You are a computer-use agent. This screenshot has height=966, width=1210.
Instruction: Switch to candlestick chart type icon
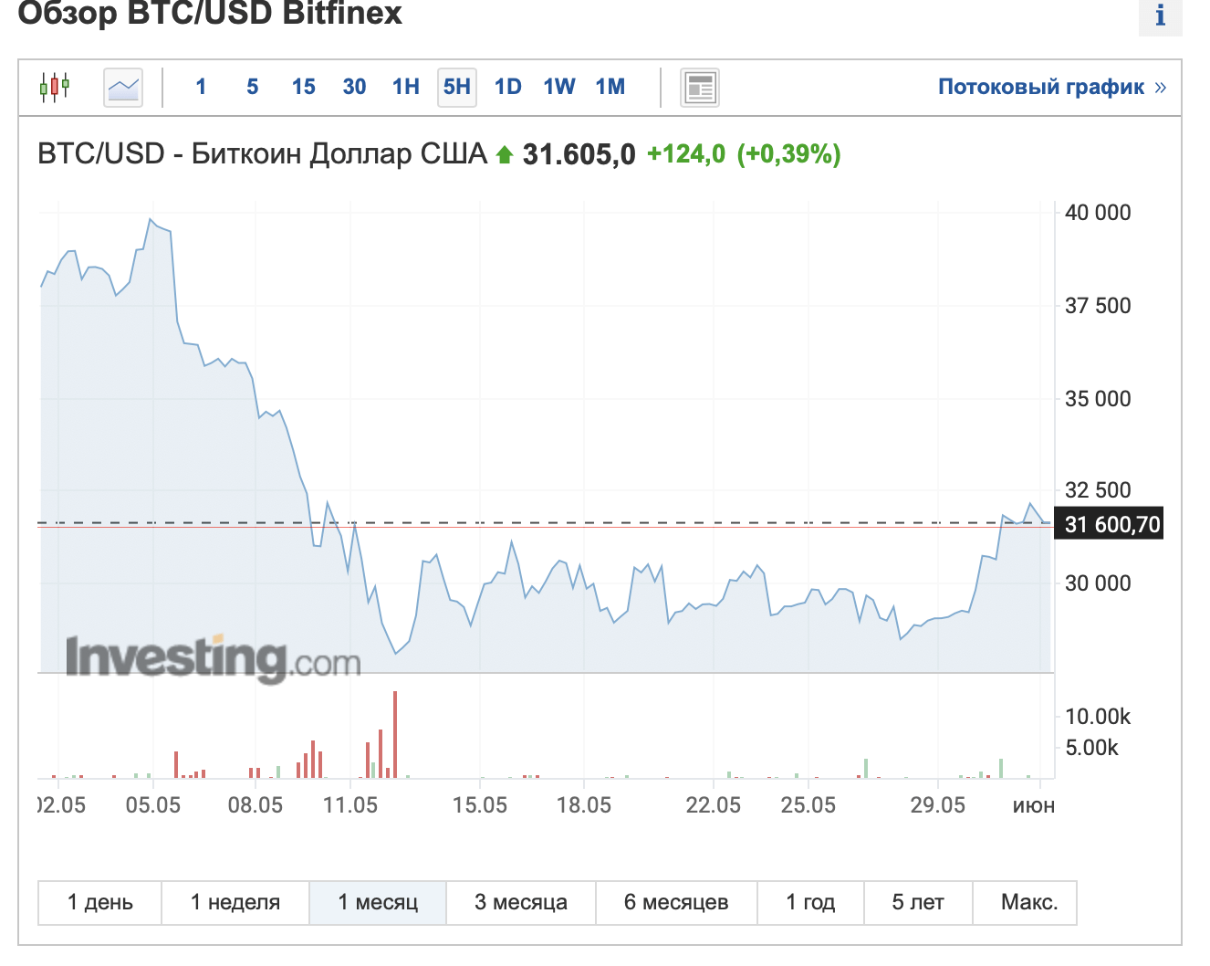[x=55, y=87]
